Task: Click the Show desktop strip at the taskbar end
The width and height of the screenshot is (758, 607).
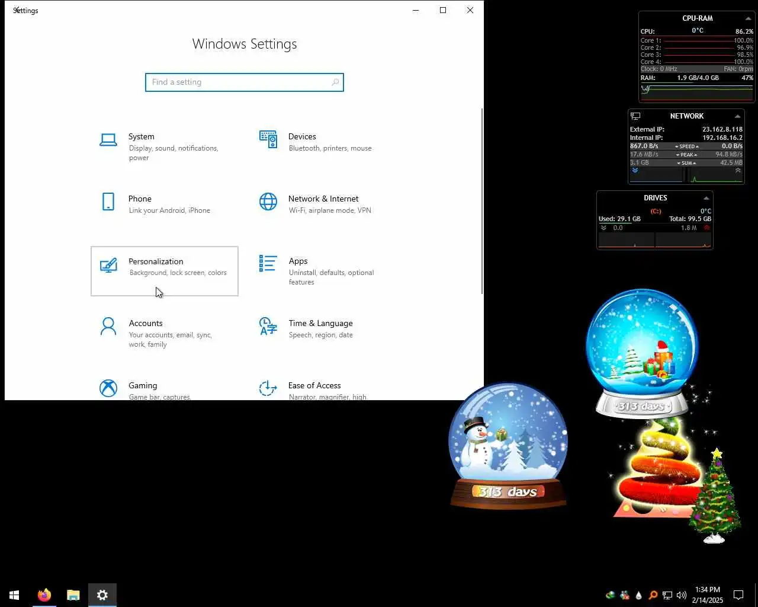Action: pyautogui.click(x=756, y=595)
